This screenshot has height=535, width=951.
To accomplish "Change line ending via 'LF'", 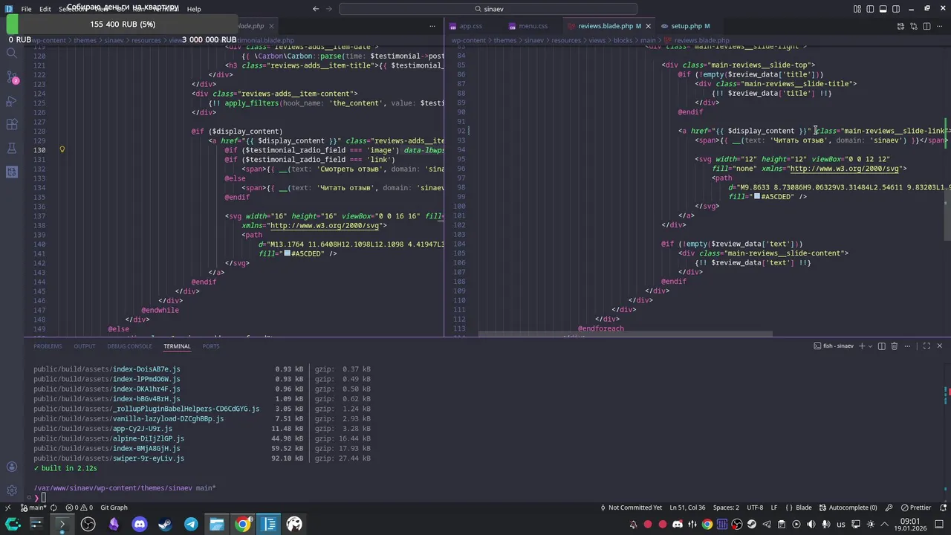I will point(773,508).
